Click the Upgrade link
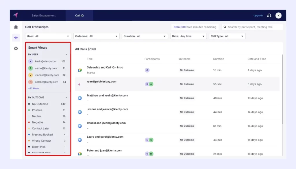 258,16
